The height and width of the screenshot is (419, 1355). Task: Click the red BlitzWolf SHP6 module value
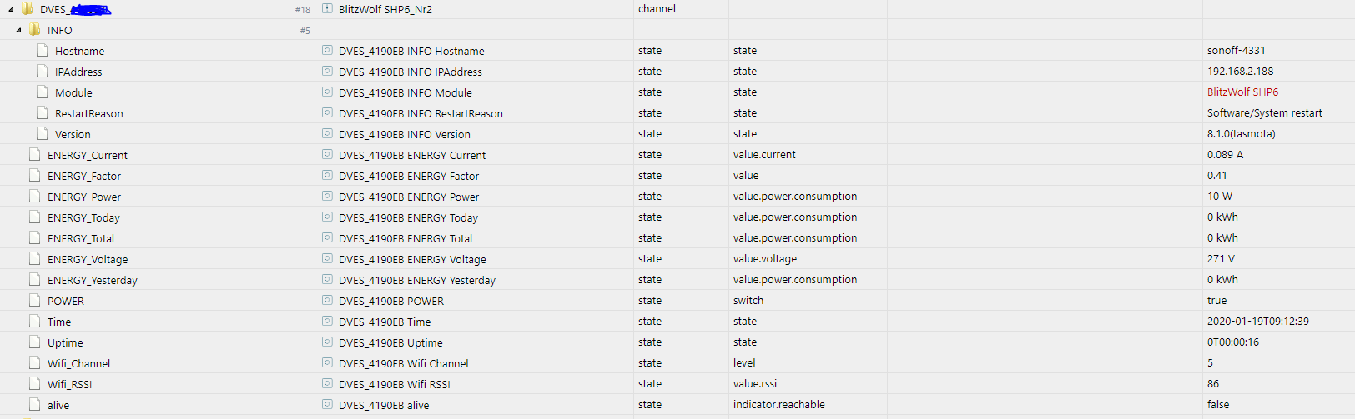[x=1242, y=92]
